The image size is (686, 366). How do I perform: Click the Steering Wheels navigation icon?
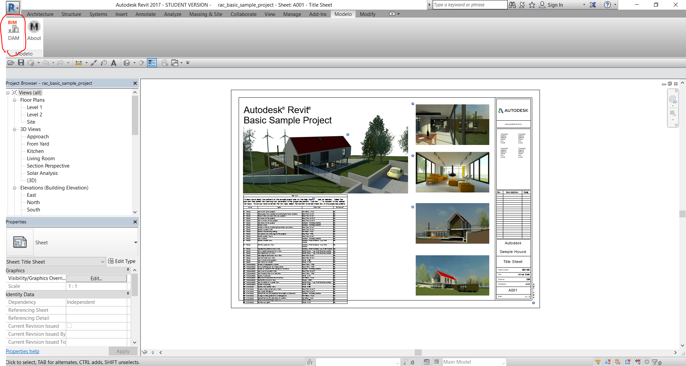coord(673,99)
